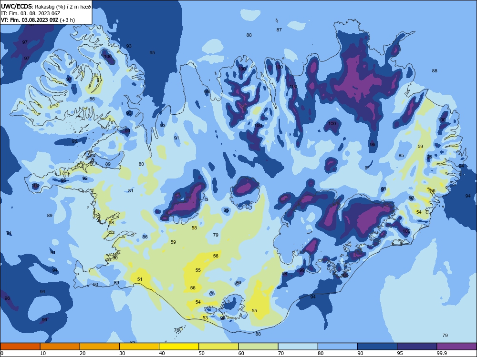Click the yellow-green 60–70 legend swatch
Screen dimensions: 477x357
(258, 347)
